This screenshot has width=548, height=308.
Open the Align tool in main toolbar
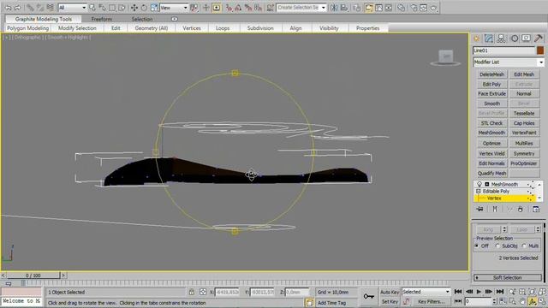(x=344, y=8)
